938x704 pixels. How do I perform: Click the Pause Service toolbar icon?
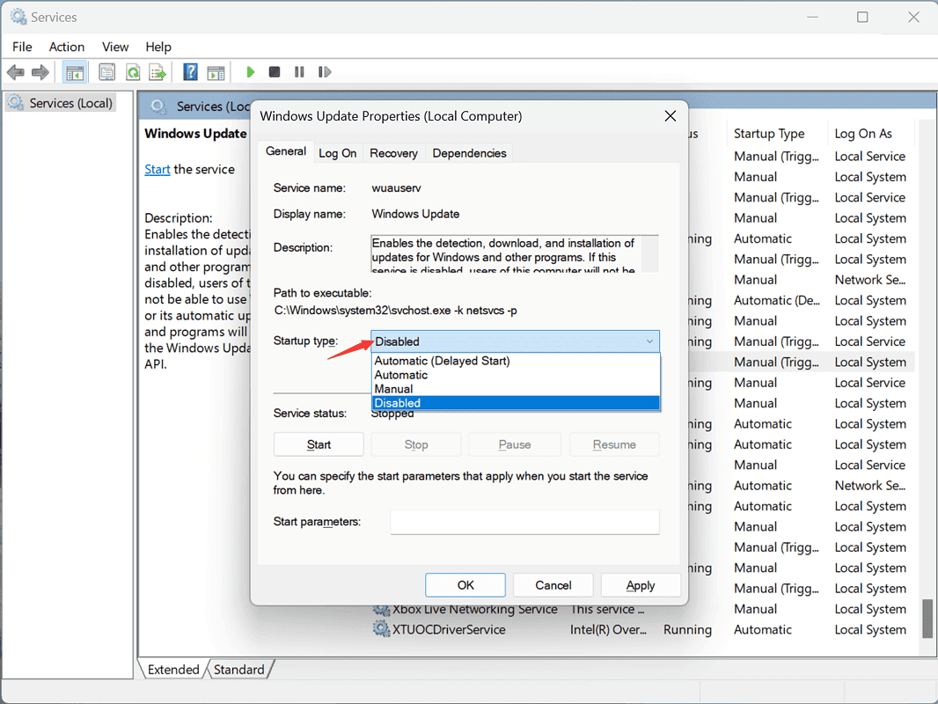point(299,72)
